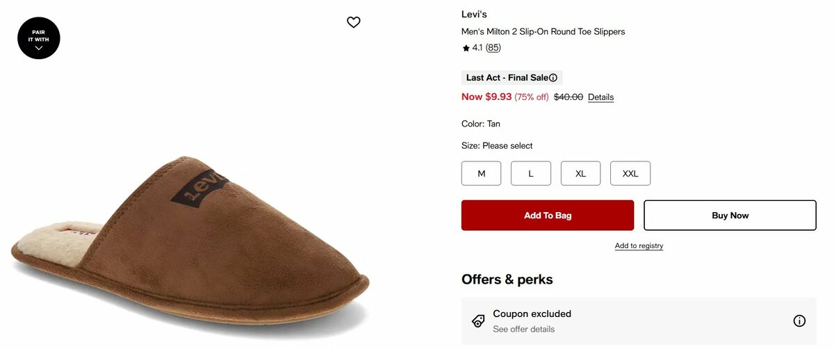Click the heart favorite icon

coord(354,22)
